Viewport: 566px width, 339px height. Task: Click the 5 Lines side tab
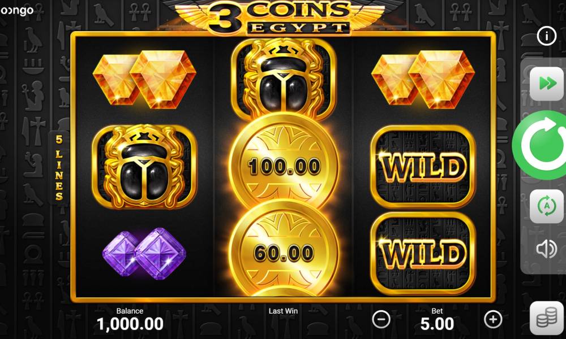tap(59, 167)
